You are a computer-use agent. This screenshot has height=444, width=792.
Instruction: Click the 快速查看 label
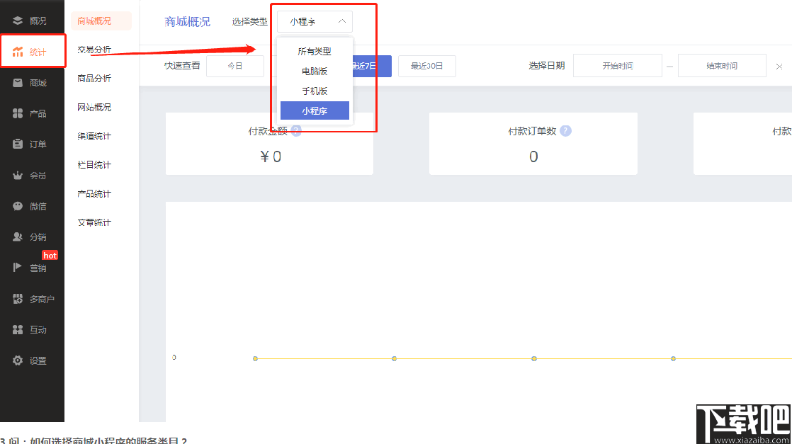click(182, 66)
